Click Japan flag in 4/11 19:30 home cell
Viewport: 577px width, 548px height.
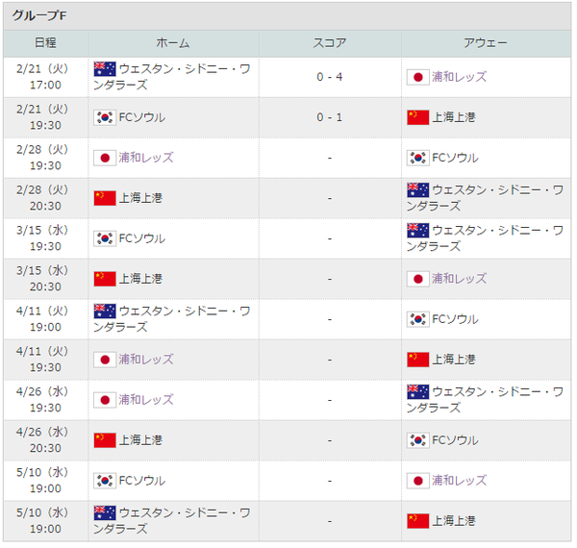click(105, 360)
